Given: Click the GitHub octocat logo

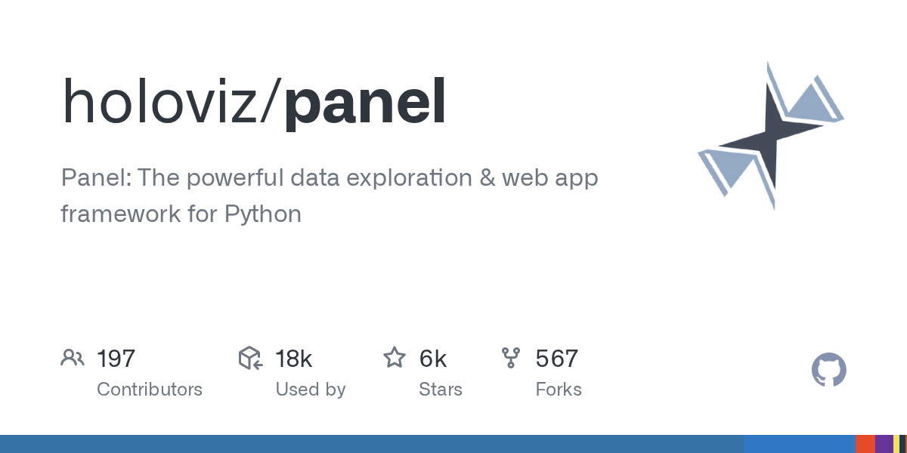Looking at the screenshot, I should [x=828, y=371].
